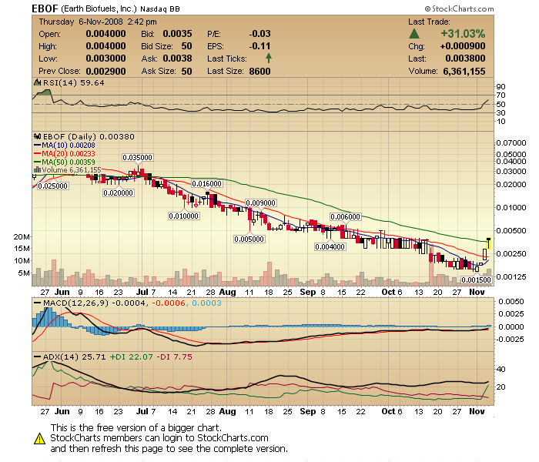This screenshot has height=462, width=539.
Task: Click the Bid Size value 50
Action: click(186, 46)
